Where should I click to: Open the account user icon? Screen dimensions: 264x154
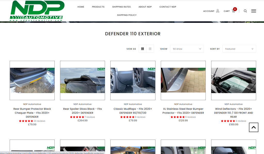(x=218, y=11)
